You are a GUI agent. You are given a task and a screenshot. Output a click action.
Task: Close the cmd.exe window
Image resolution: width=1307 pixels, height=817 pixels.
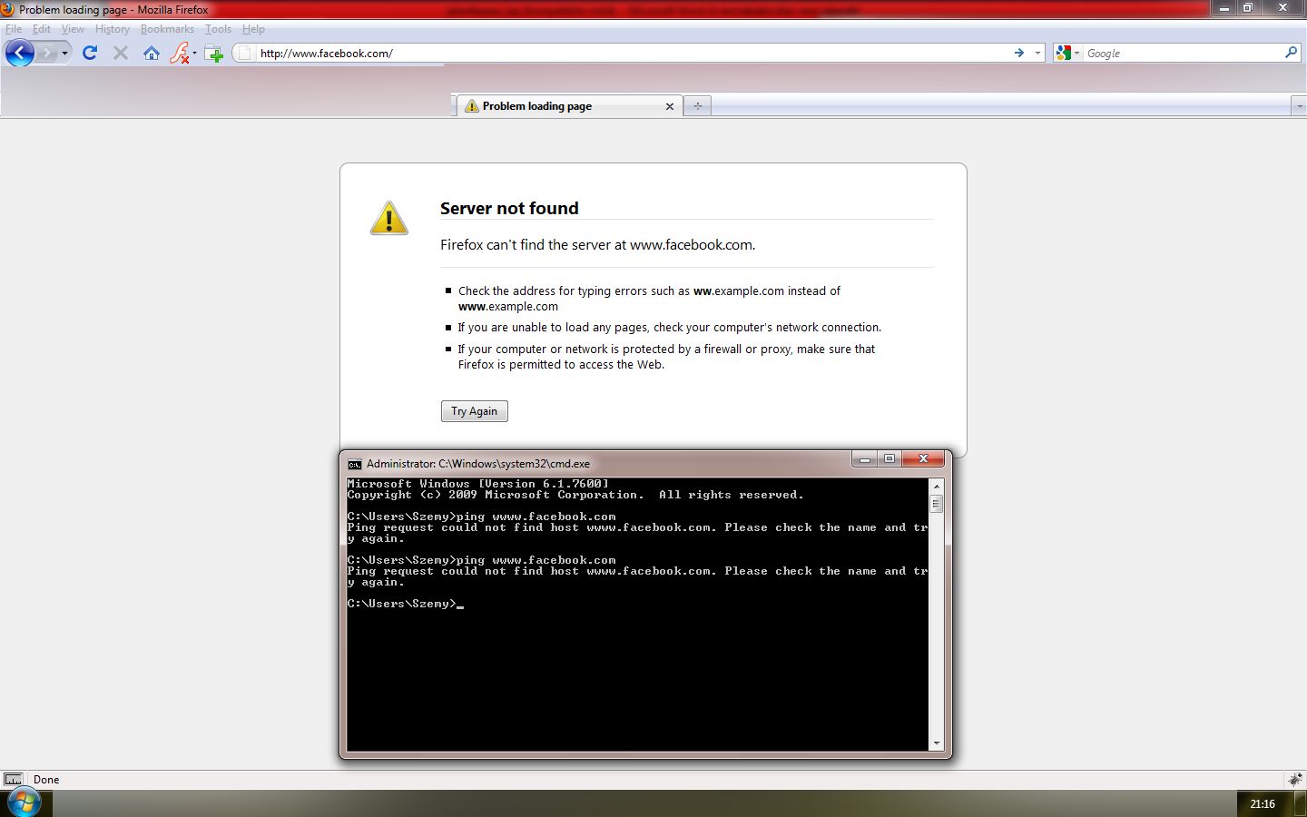pyautogui.click(x=923, y=459)
